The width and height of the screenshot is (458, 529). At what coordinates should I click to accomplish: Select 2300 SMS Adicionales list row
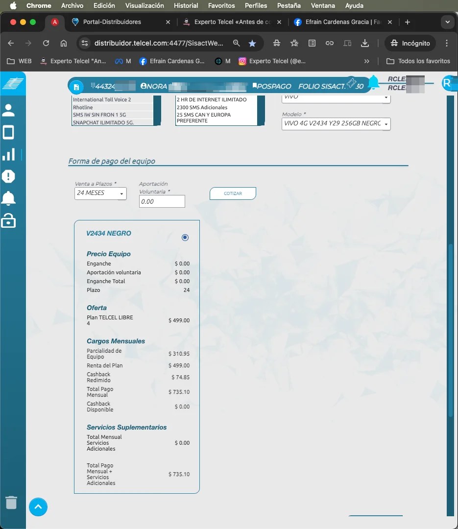point(216,107)
